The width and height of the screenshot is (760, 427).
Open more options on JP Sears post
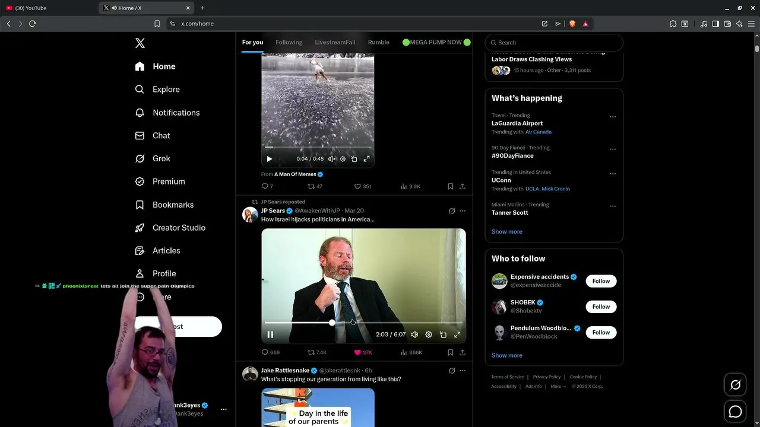(463, 211)
